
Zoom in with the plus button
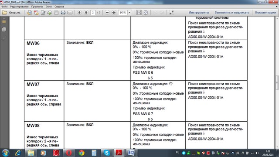pos(114,13)
